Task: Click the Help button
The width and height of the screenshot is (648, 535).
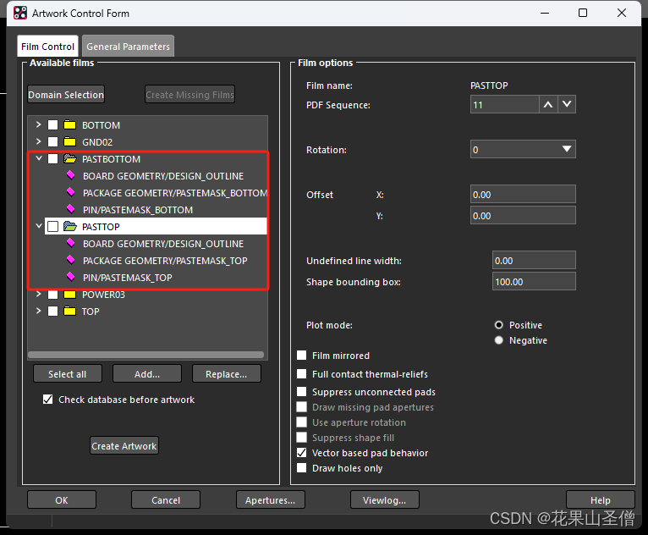Action: [x=600, y=500]
